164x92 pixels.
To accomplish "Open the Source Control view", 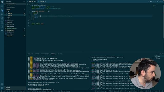I will pyautogui.click(x=2, y=10).
